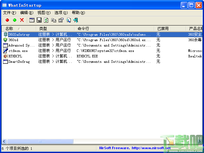Viewport: 204px width, 153px height.
Task: Select the RTHDCPL entry name
Action: [x=15, y=56]
